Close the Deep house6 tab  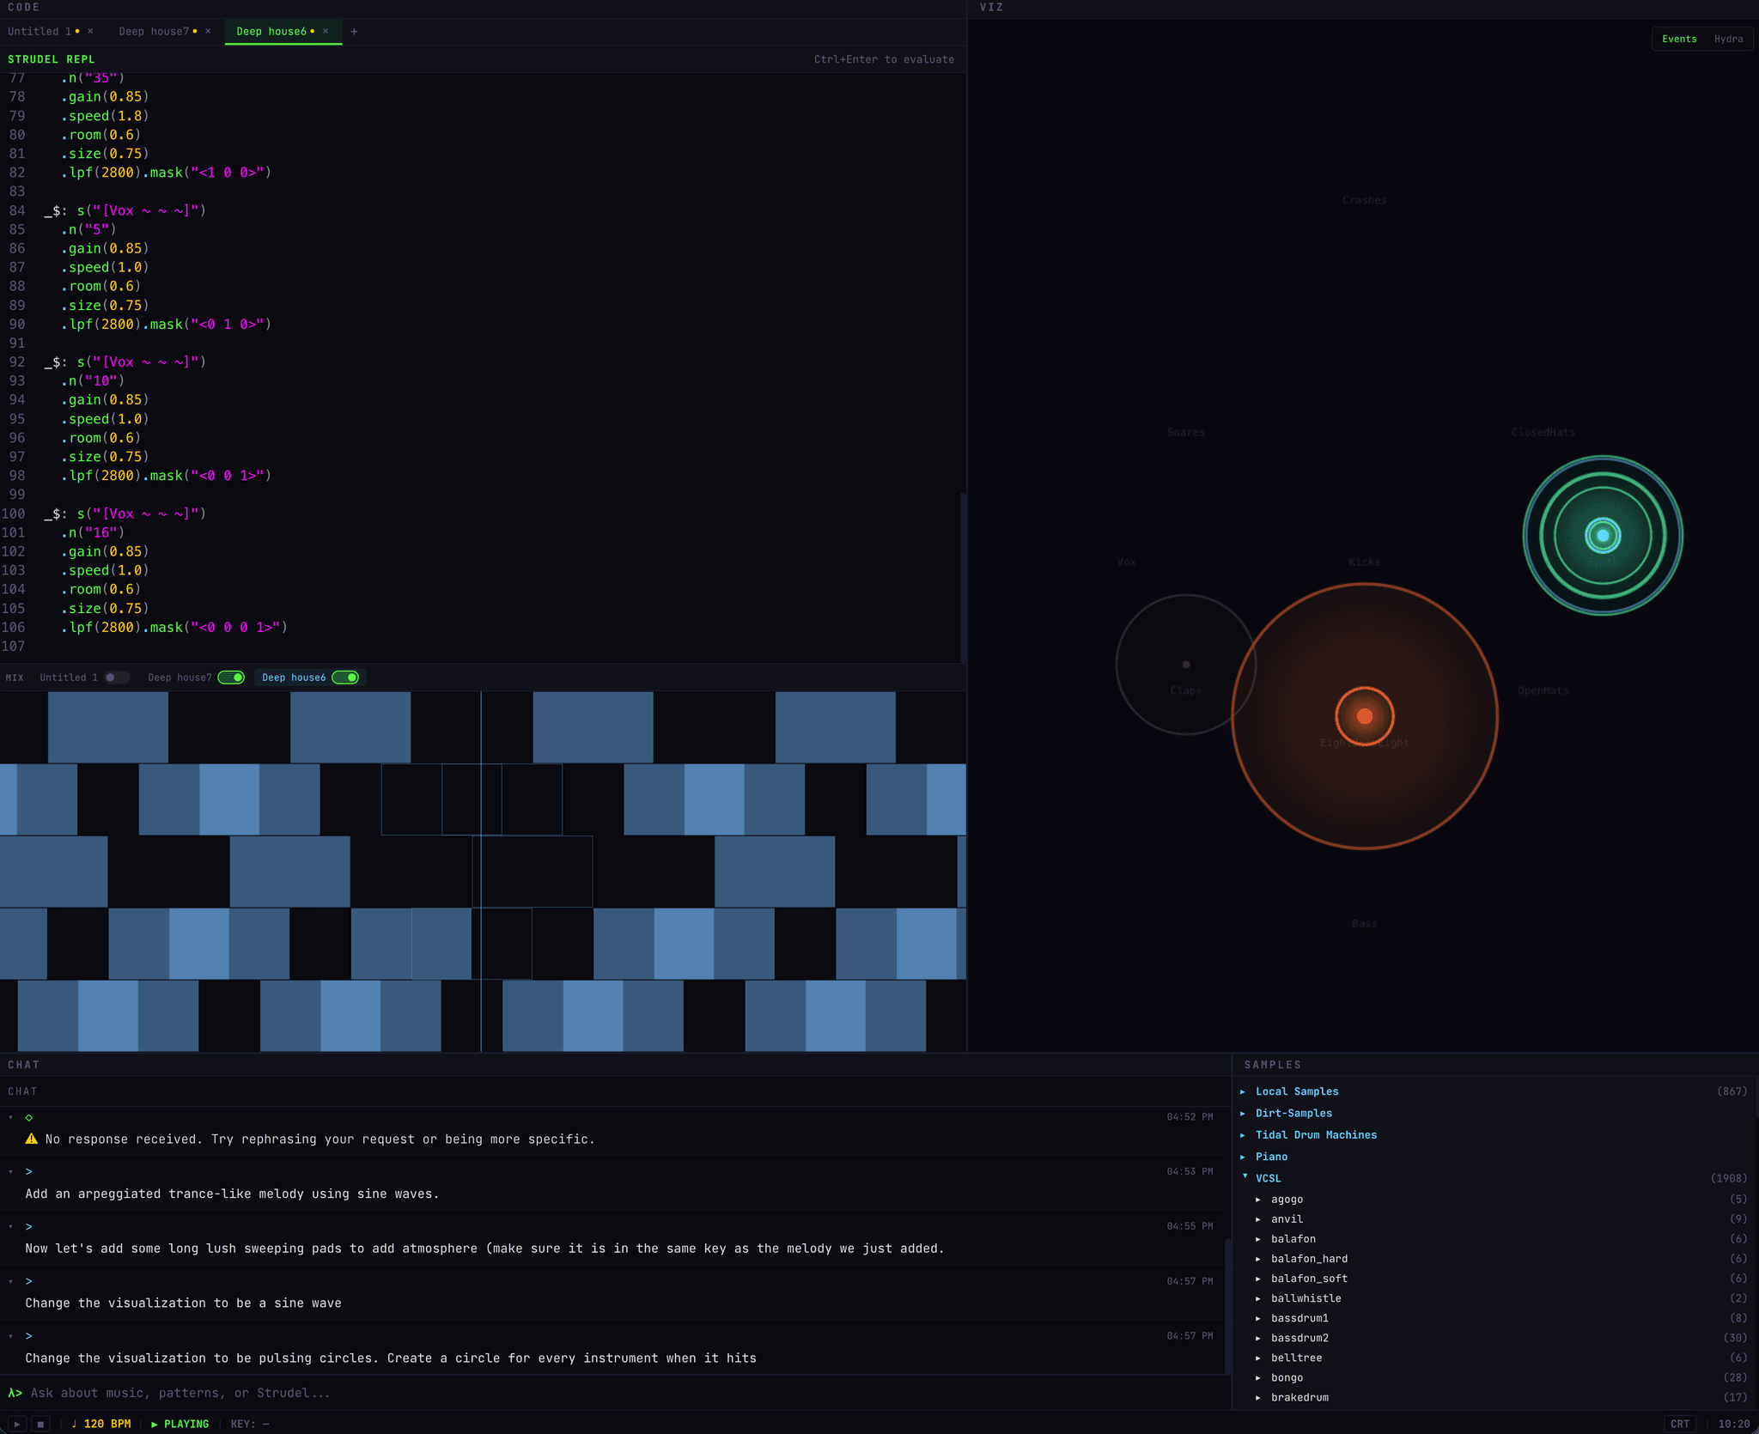(x=326, y=31)
